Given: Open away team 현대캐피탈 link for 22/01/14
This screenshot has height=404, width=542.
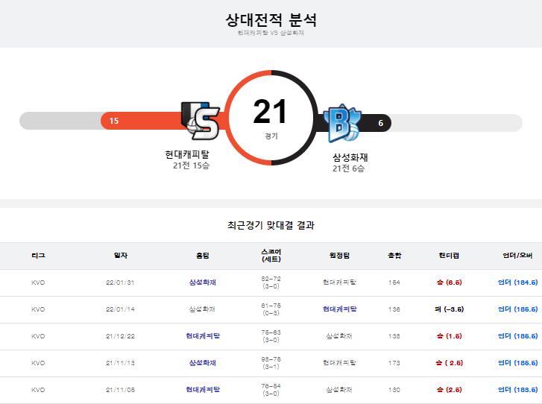Looking at the screenshot, I should point(339,309).
